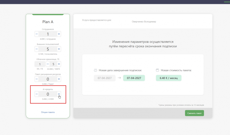Image resolution: width=230 pixels, height=135 pixels.
Task: Increase Внешних пользователей count
Action: click(59, 49)
